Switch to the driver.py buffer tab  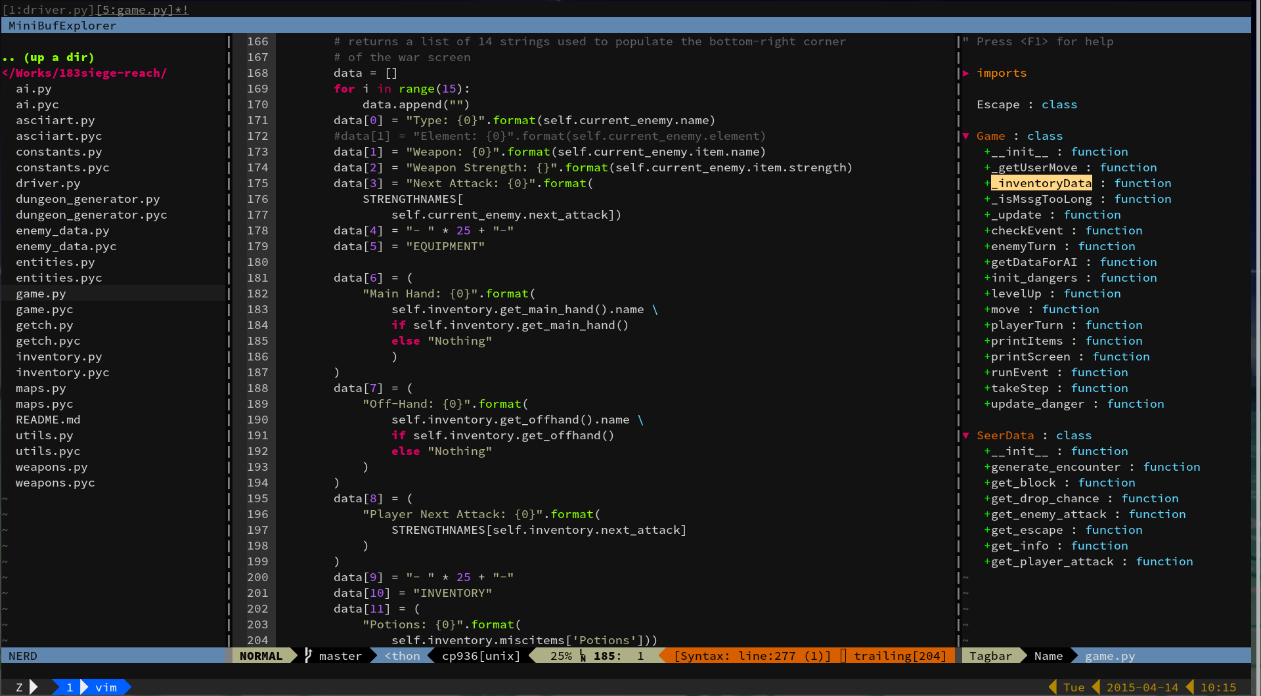[x=49, y=10]
